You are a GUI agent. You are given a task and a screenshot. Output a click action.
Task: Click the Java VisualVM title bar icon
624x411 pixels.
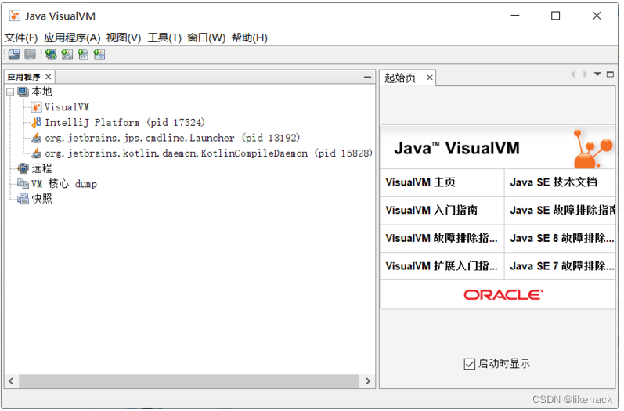tap(14, 16)
